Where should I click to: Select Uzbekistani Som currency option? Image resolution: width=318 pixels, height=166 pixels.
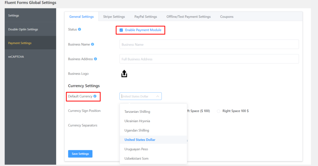(136, 159)
